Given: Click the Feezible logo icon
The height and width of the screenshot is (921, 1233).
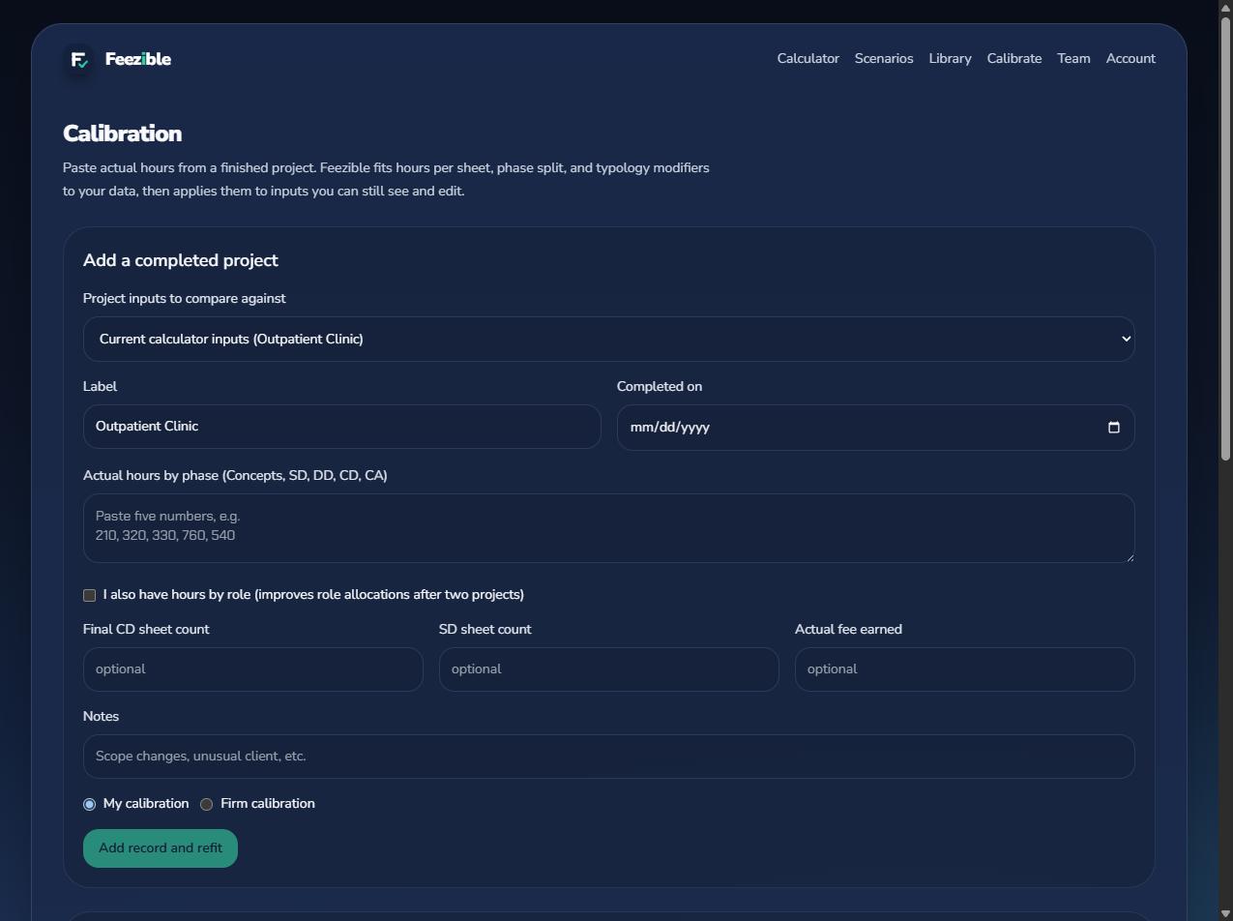Looking at the screenshot, I should [79, 59].
